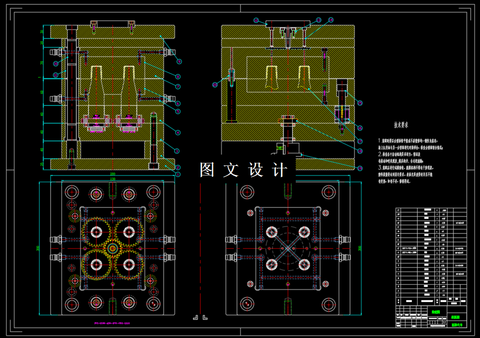Screen dimensions: 480x338
Task: Click part balloon number 17
Action: coord(360,141)
